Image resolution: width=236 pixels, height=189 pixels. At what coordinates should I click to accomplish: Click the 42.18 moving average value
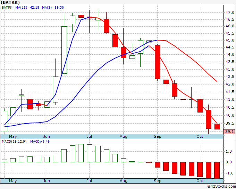click(x=34, y=8)
